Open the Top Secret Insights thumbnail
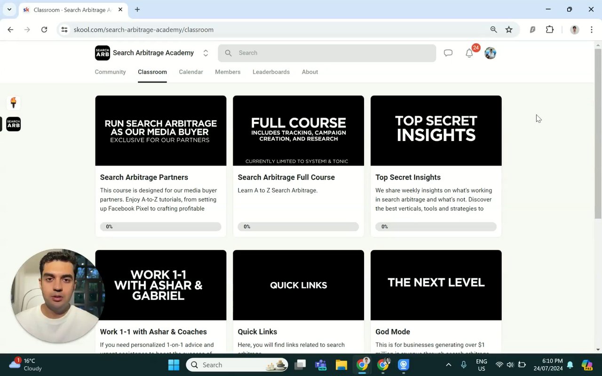The image size is (602, 376). (436, 131)
